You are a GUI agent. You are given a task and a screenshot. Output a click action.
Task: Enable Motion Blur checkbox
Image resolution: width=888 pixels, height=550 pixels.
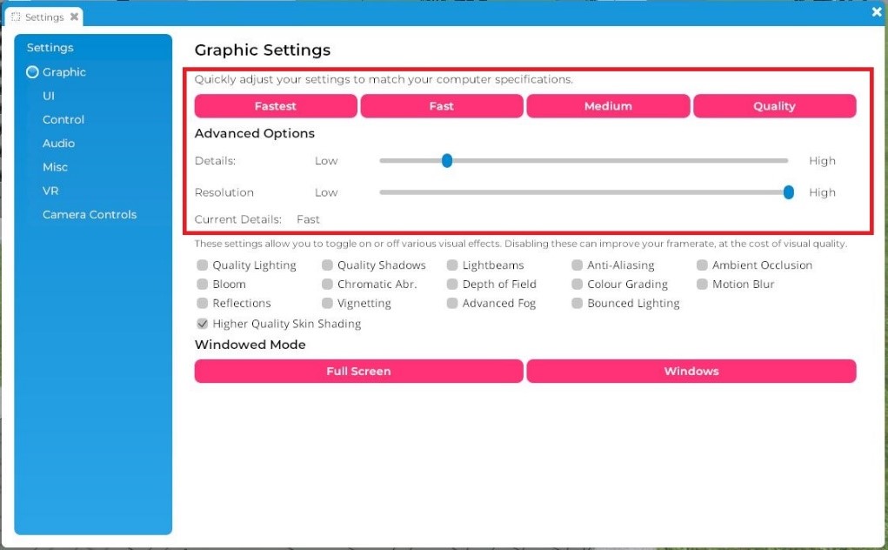tap(702, 284)
